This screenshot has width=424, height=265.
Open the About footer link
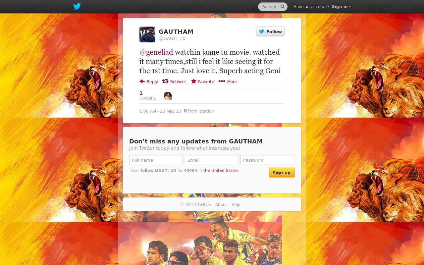pos(221,205)
